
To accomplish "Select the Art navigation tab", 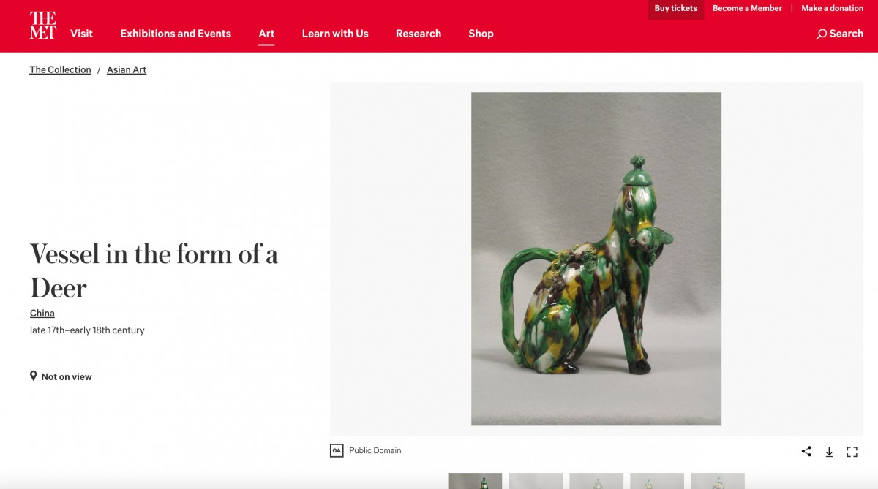I will [x=266, y=34].
